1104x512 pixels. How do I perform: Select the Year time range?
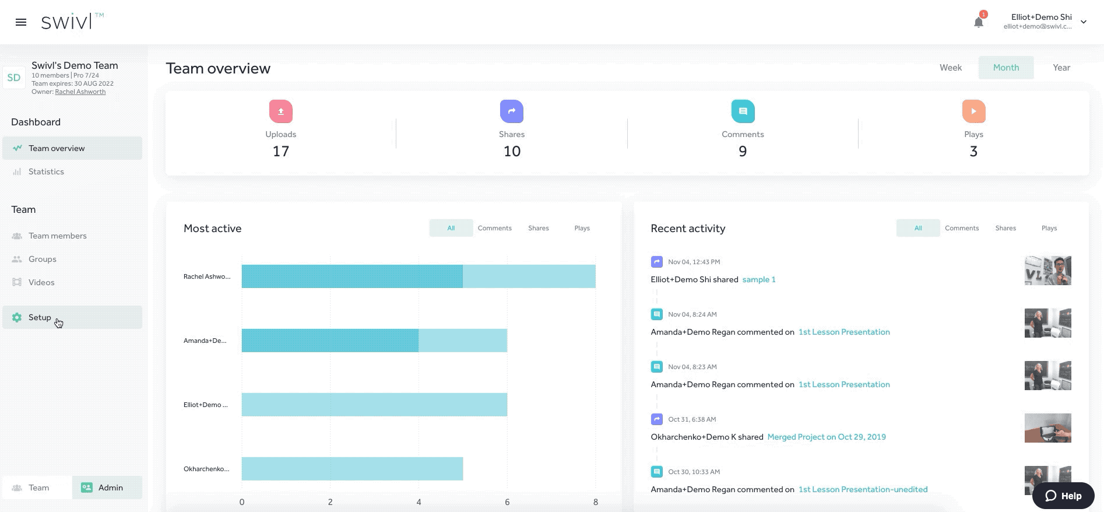pos(1061,68)
